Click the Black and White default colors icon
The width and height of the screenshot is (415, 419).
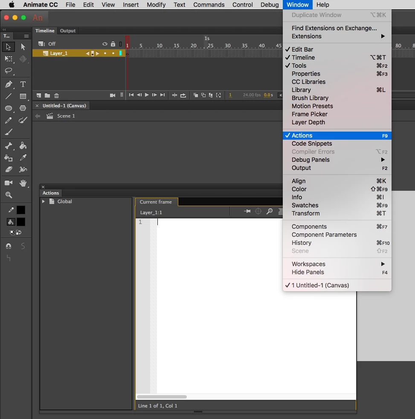click(x=12, y=232)
